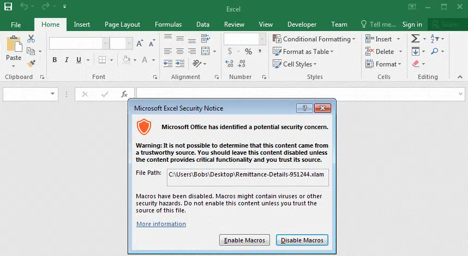
Task: Click the Increase Indent icon
Action: pos(180,63)
